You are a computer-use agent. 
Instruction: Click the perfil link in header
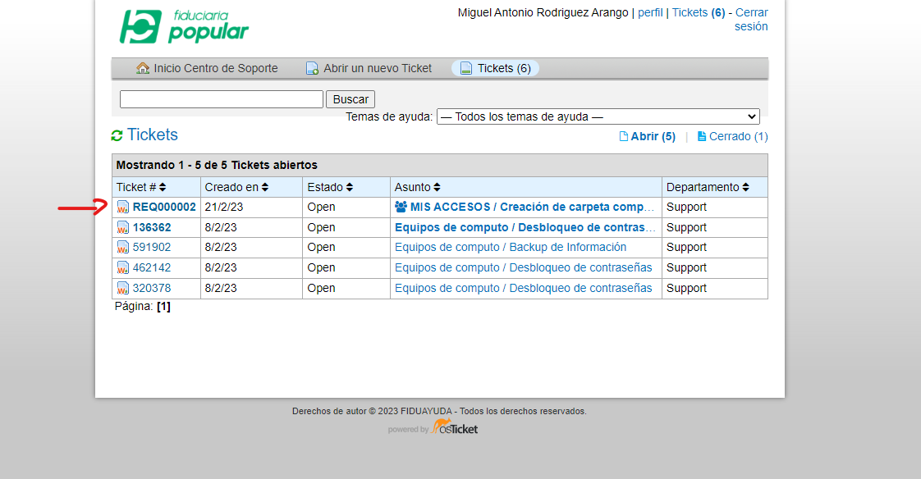(650, 12)
